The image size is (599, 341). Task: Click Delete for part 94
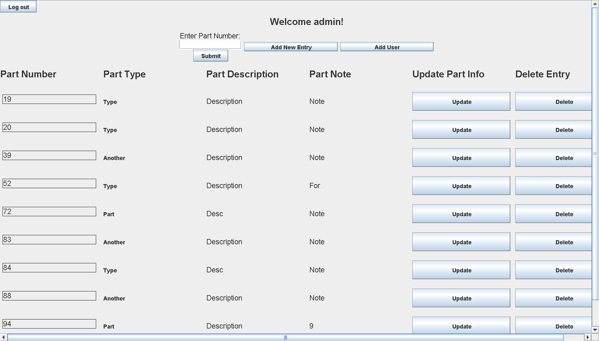pyautogui.click(x=564, y=326)
